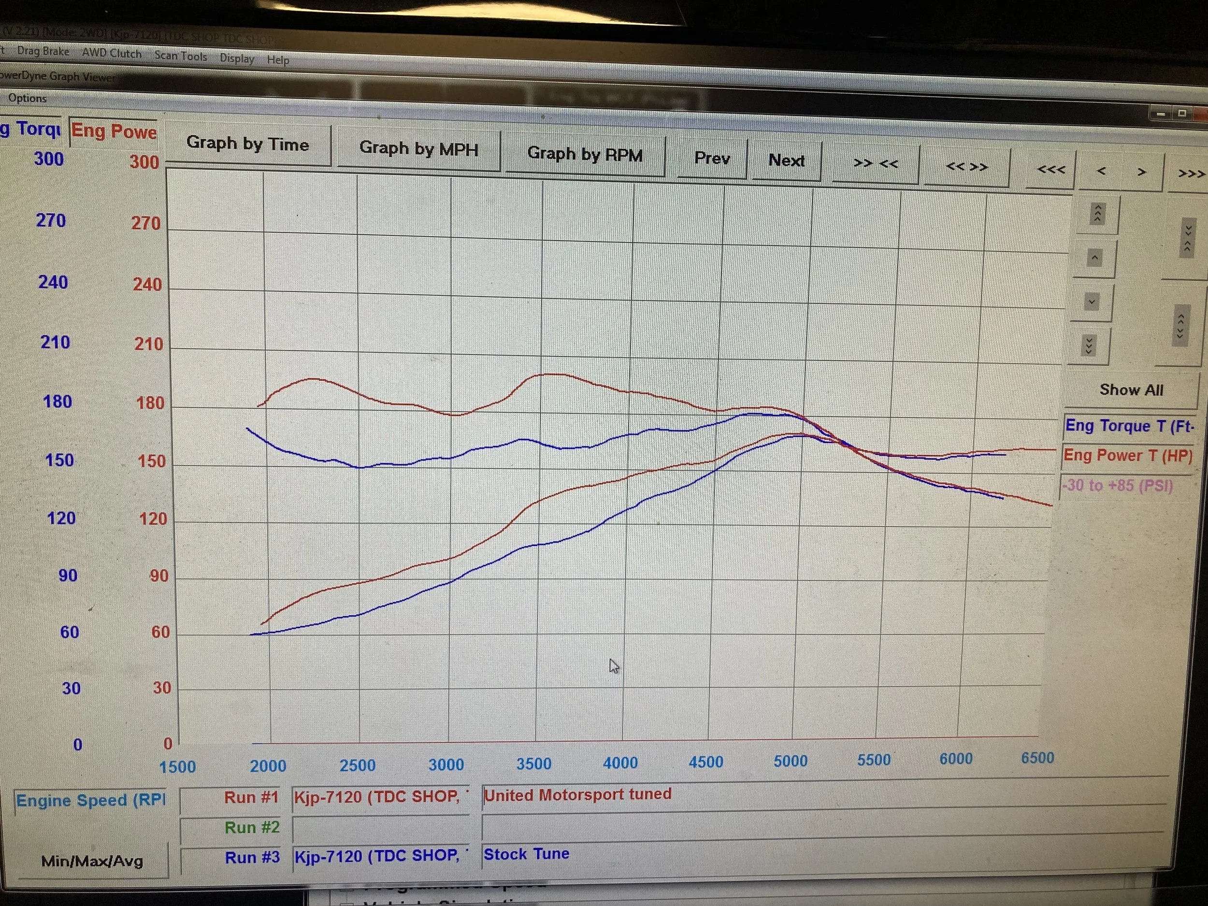Viewport: 1208px width, 906px height.
Task: Click the triple down-chevron scale stepper
Action: tap(1089, 344)
